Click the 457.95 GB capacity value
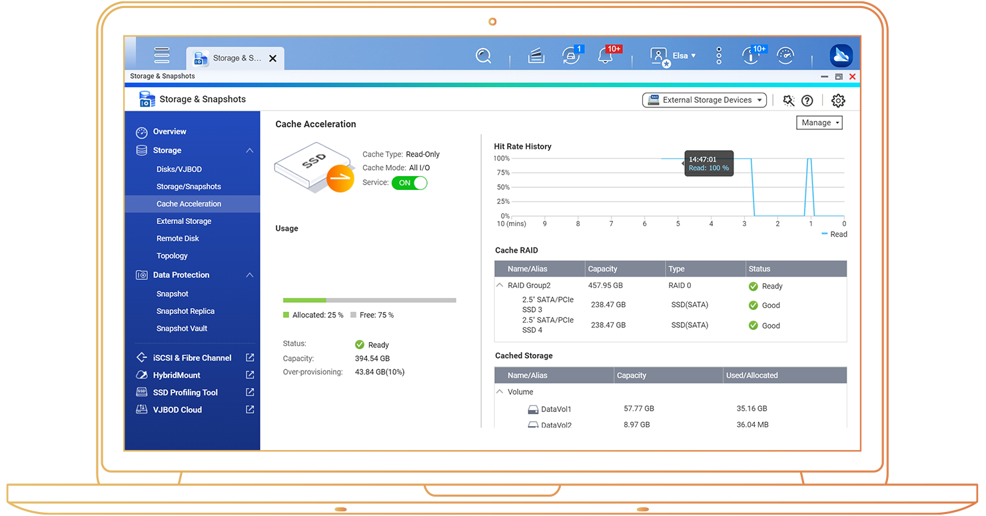 point(606,285)
